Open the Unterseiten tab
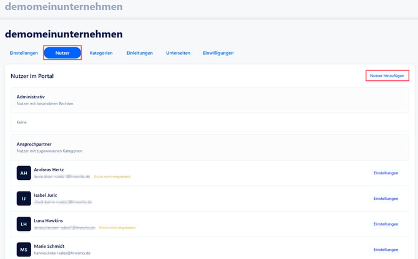418x259 pixels. pyautogui.click(x=178, y=53)
